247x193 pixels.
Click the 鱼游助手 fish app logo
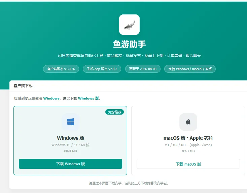click(x=129, y=25)
